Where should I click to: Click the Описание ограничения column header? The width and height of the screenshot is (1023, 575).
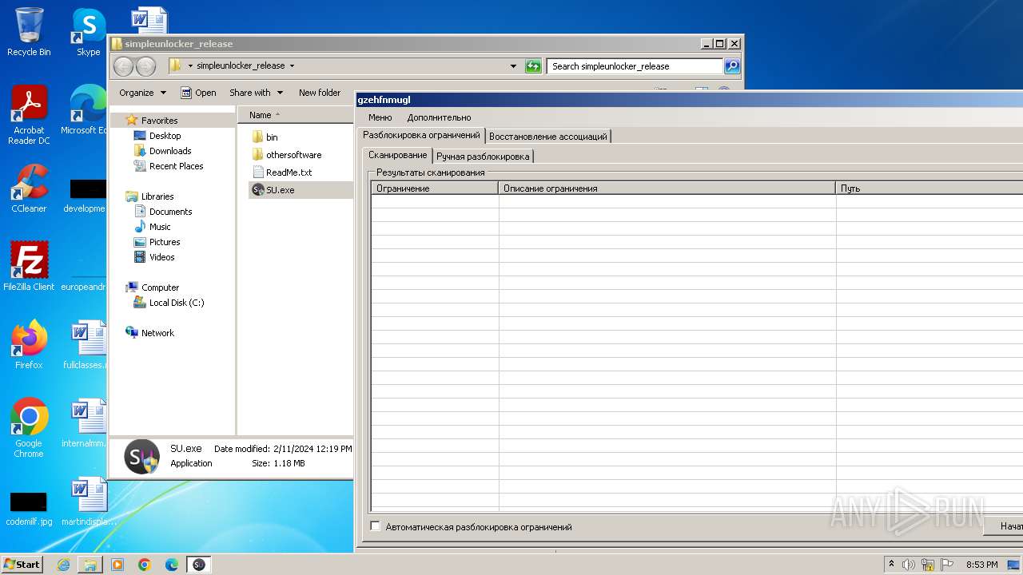(x=667, y=188)
